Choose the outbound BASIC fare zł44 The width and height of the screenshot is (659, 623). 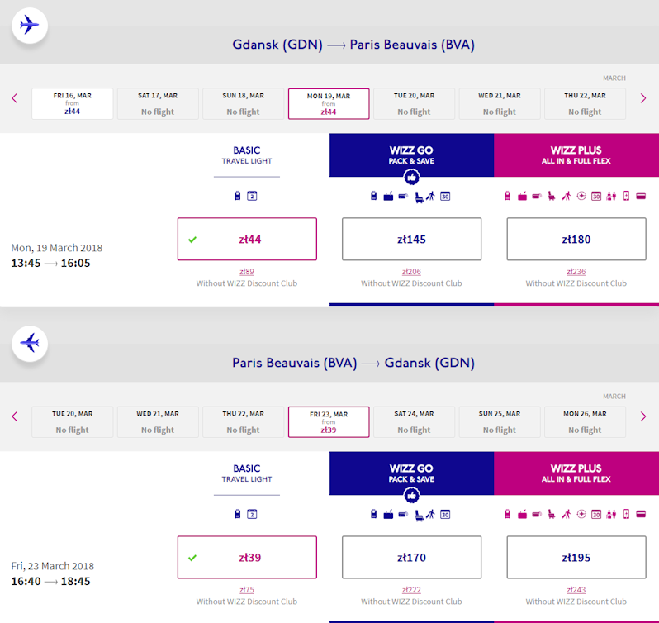pyautogui.click(x=247, y=239)
